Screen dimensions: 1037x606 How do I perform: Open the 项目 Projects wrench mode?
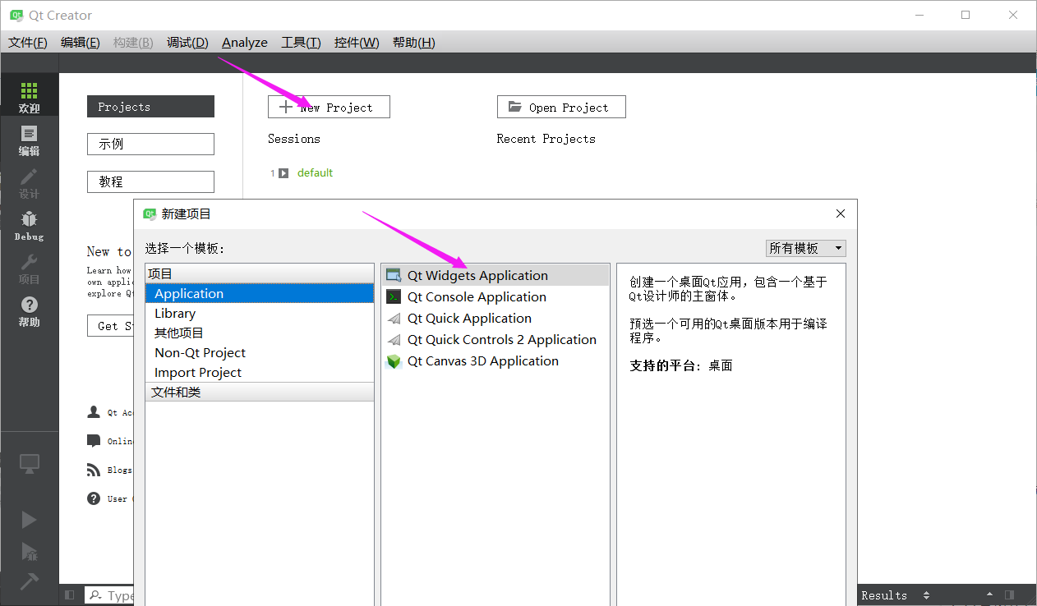point(29,268)
